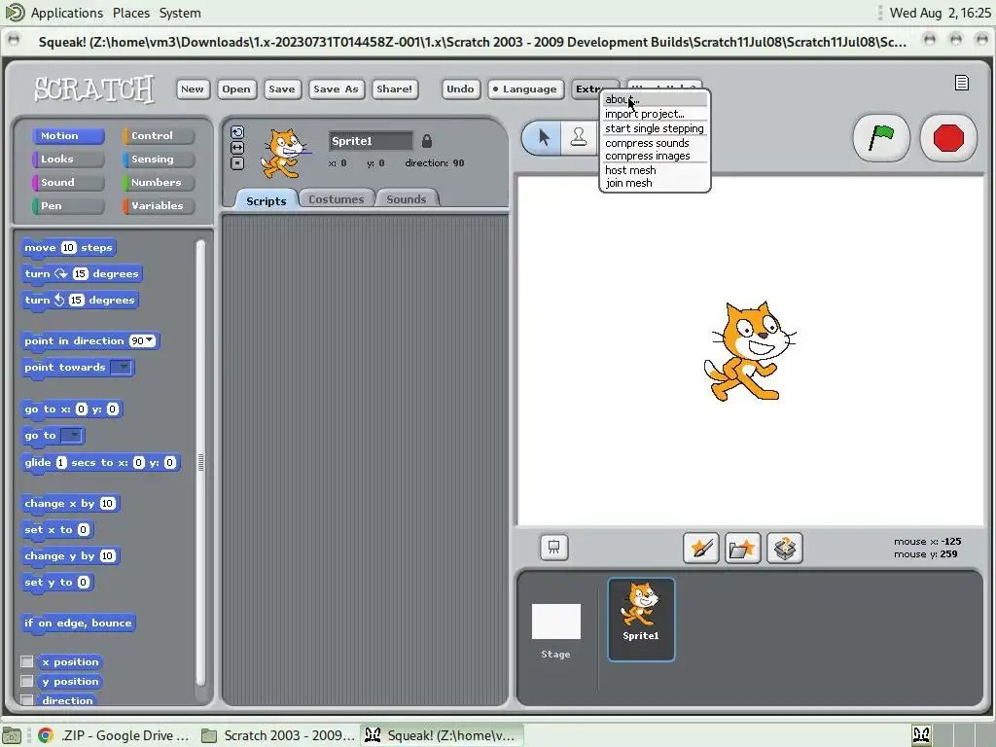Open the project notes page icon
The image size is (996, 747).
click(x=962, y=84)
